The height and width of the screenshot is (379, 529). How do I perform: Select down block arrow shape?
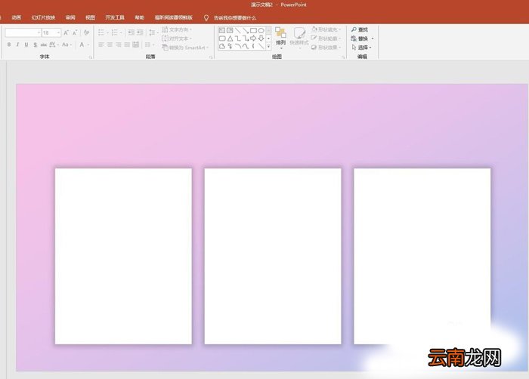261,39
